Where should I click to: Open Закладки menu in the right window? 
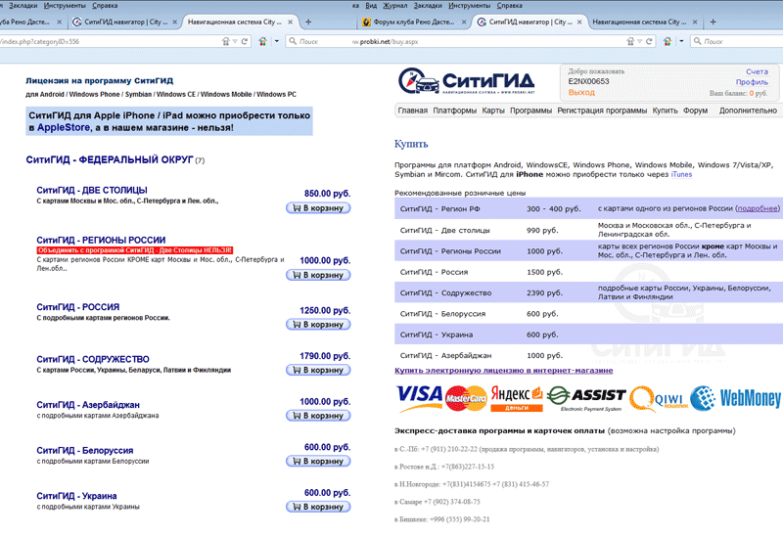click(428, 6)
